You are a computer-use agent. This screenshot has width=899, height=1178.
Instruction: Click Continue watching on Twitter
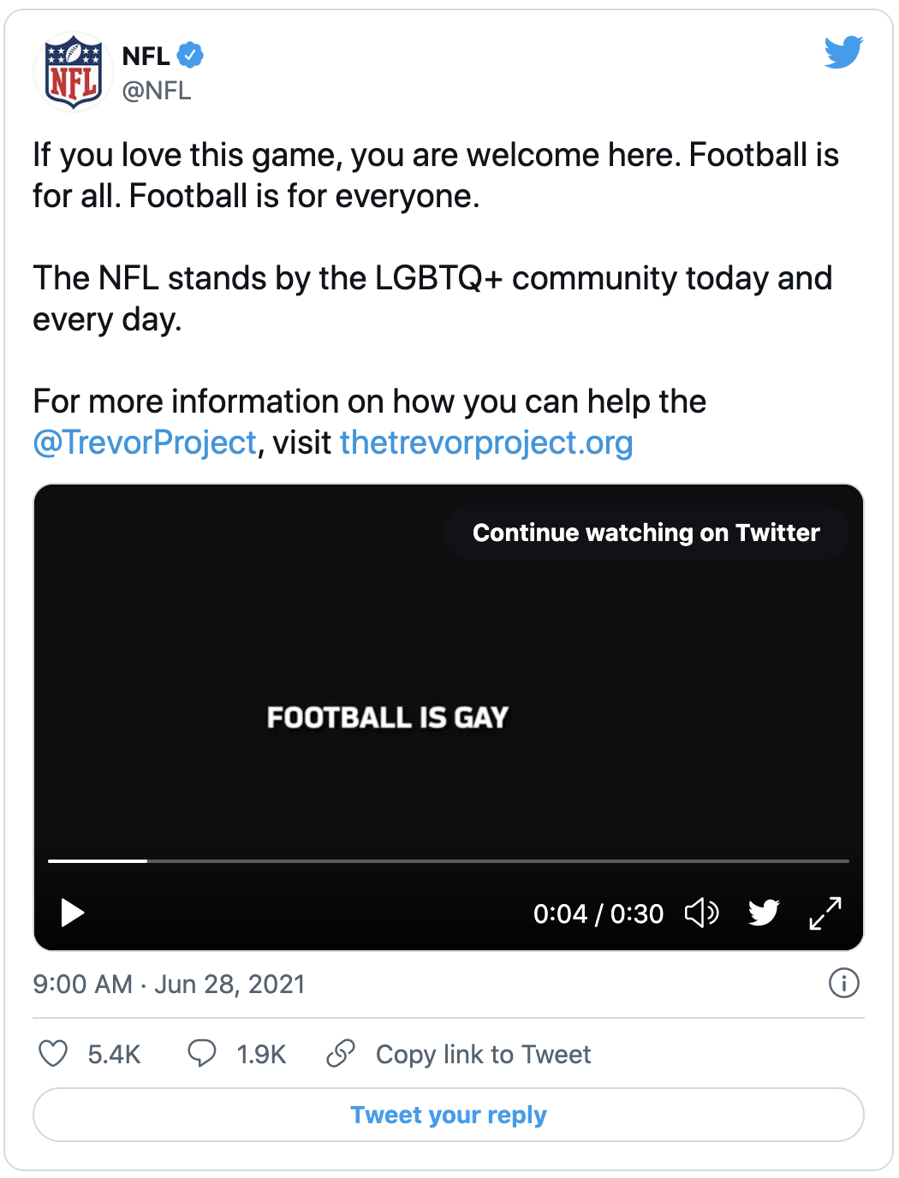click(x=646, y=532)
